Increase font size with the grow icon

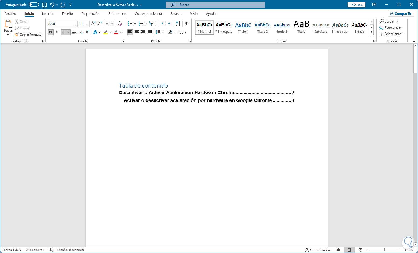click(93, 24)
